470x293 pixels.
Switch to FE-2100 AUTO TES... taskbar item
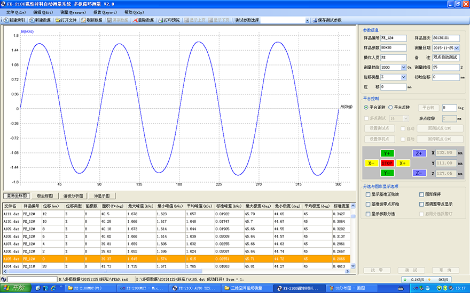194,288
